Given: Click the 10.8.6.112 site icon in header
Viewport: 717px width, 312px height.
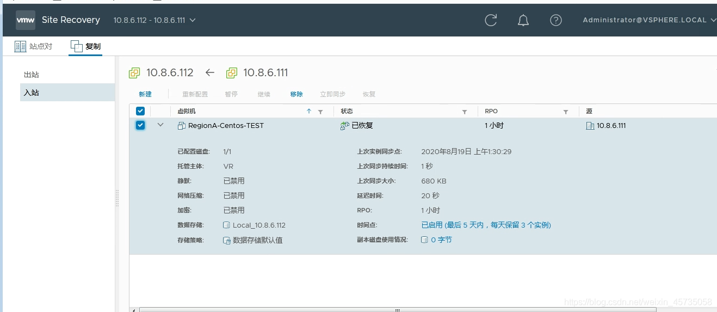Looking at the screenshot, I should click(134, 73).
